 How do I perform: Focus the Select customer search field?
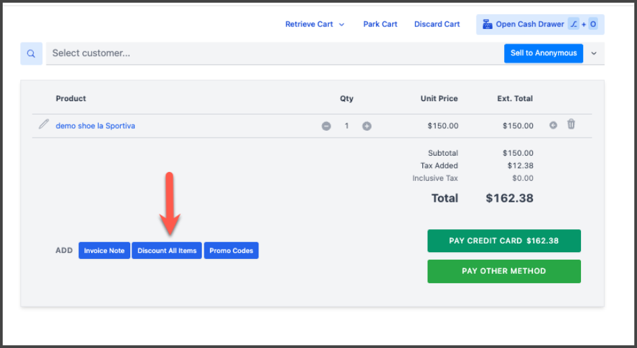[270, 53]
